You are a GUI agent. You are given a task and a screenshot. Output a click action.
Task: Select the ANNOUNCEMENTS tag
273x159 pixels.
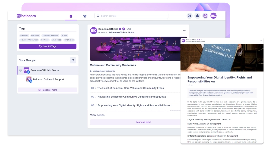click(50, 36)
